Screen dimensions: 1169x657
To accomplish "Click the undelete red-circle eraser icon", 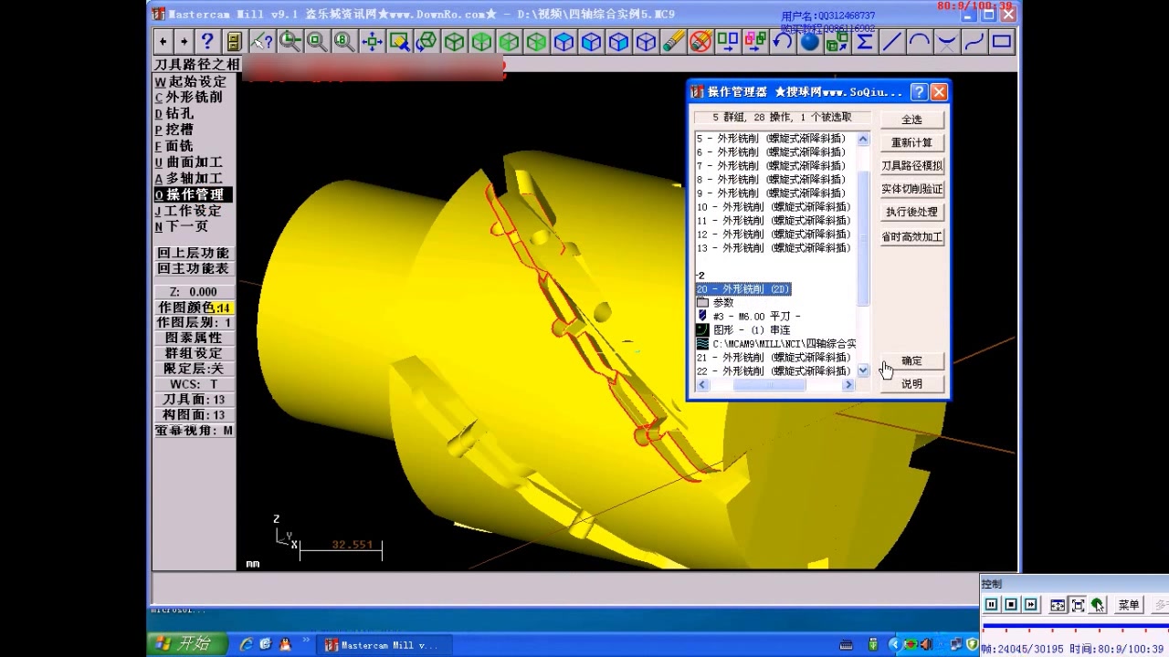I will [700, 41].
